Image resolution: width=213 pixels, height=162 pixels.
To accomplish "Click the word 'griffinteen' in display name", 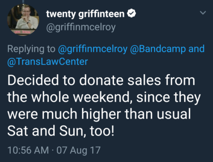I will (x=101, y=14).
